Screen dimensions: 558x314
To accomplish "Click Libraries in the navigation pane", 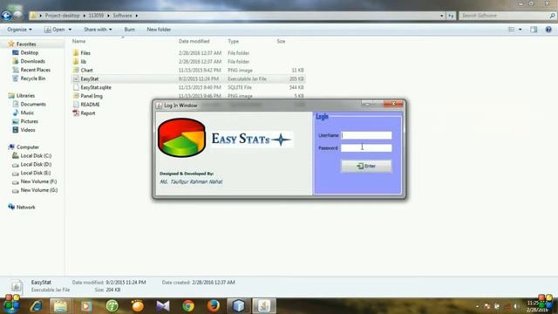I will [25, 95].
